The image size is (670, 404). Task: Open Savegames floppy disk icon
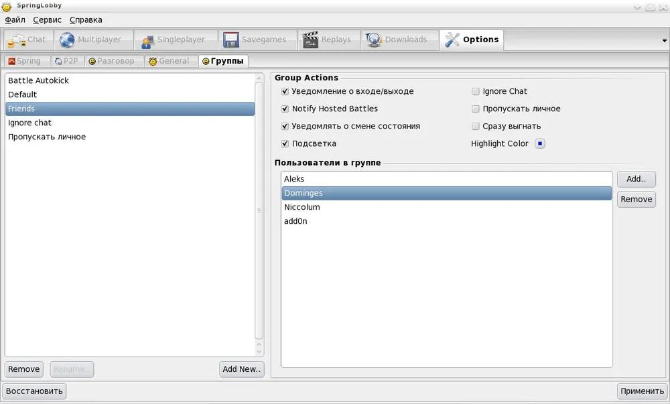click(231, 40)
